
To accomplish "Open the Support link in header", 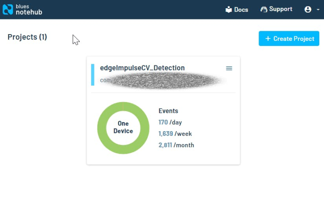I will 280,9.
